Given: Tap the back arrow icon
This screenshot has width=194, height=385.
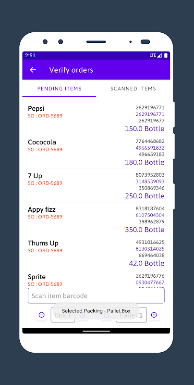Looking at the screenshot, I should 33,70.
